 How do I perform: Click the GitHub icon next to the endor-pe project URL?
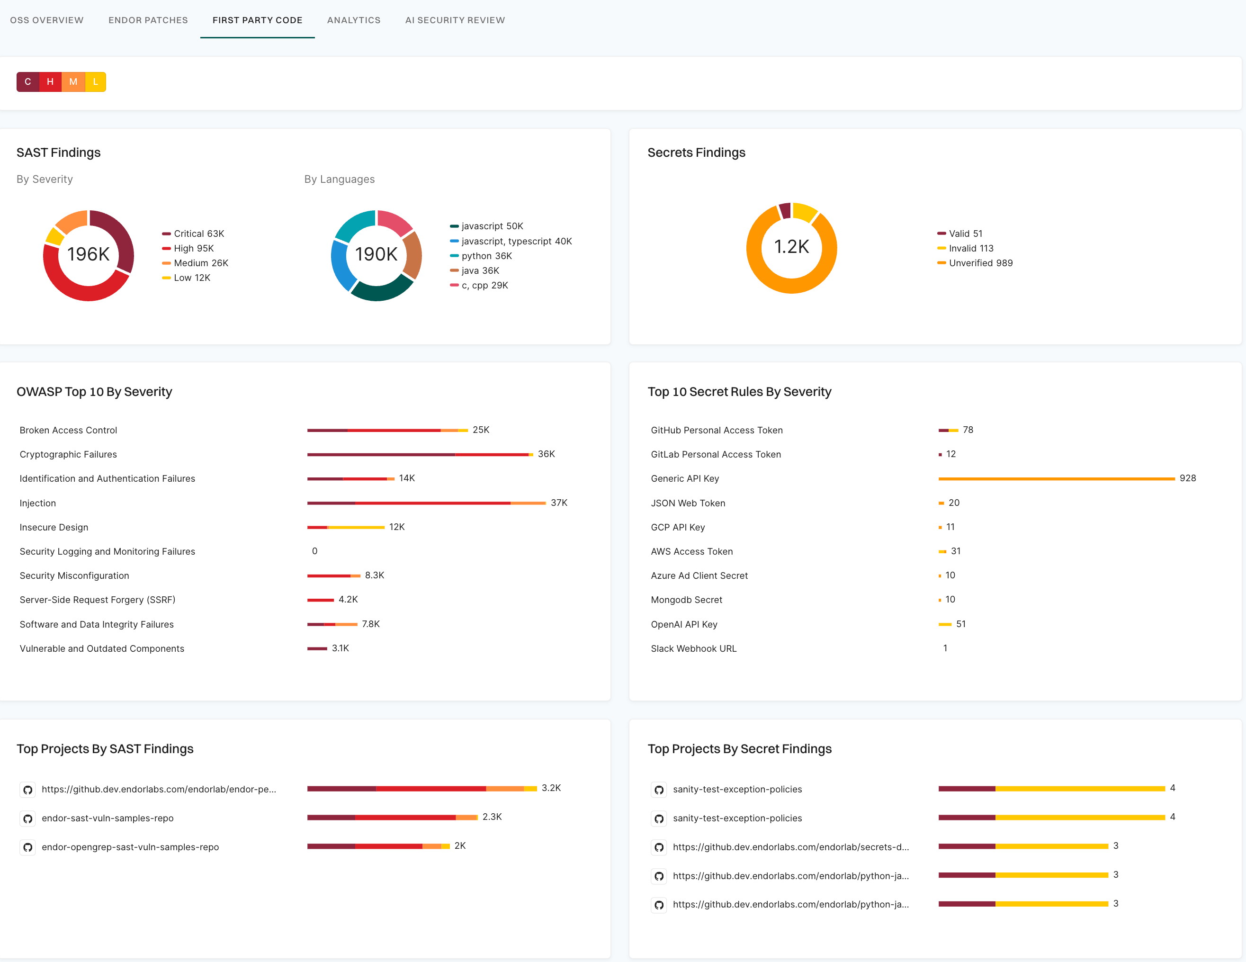coord(28,790)
